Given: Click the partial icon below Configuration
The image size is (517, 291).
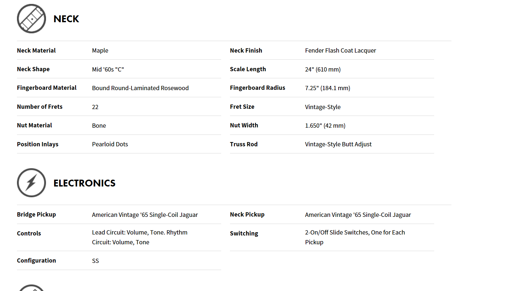Looking at the screenshot, I should [31, 288].
